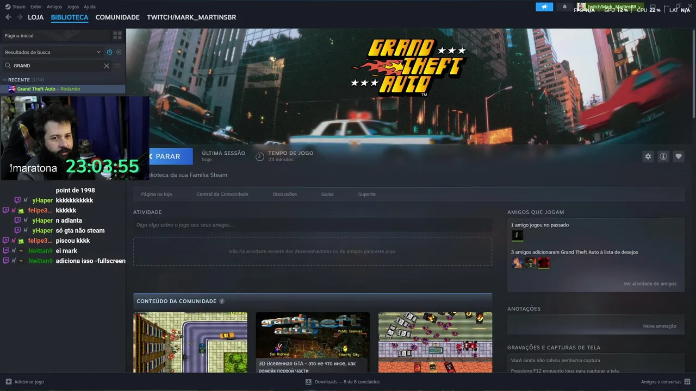Viewport: 696px width, 391px height.
Task: Open the Downloads status in the bottom bar
Action: coord(343,382)
